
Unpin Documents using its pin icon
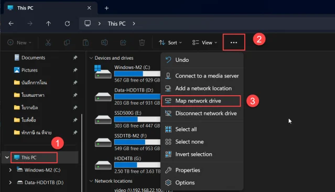tap(75, 58)
